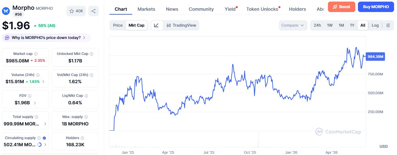Select the Mkt Cap chart toggle
Image resolution: width=397 pixels, height=155 pixels.
point(136,25)
